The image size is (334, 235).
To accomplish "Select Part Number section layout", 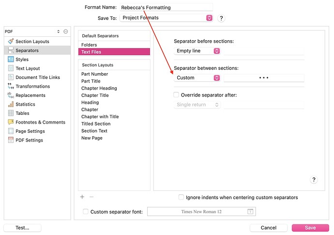I will [x=114, y=74].
